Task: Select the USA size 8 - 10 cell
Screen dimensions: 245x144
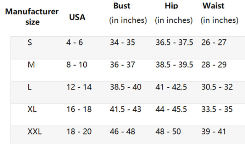Action: [x=76, y=65]
